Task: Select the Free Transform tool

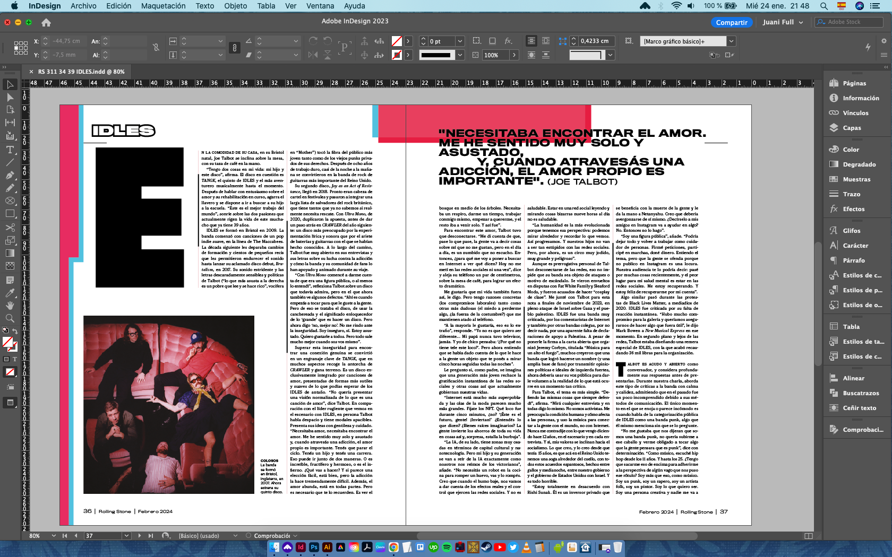Action: tap(10, 240)
